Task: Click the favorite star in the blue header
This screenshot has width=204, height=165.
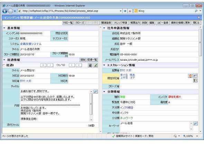Action: [199, 18]
